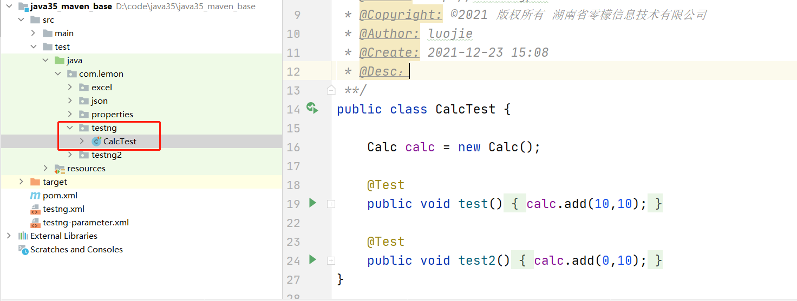The image size is (797, 301).
Task: Expand the External Libraries node
Action: 9,236
